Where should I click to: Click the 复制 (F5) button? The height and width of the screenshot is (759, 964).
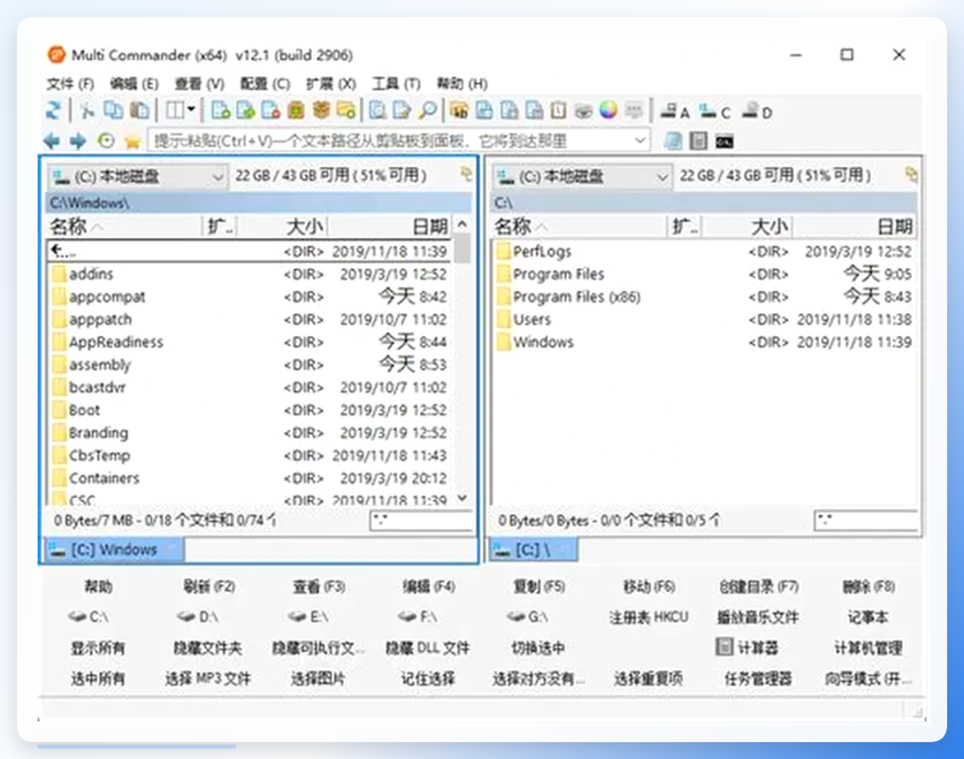pyautogui.click(x=538, y=586)
